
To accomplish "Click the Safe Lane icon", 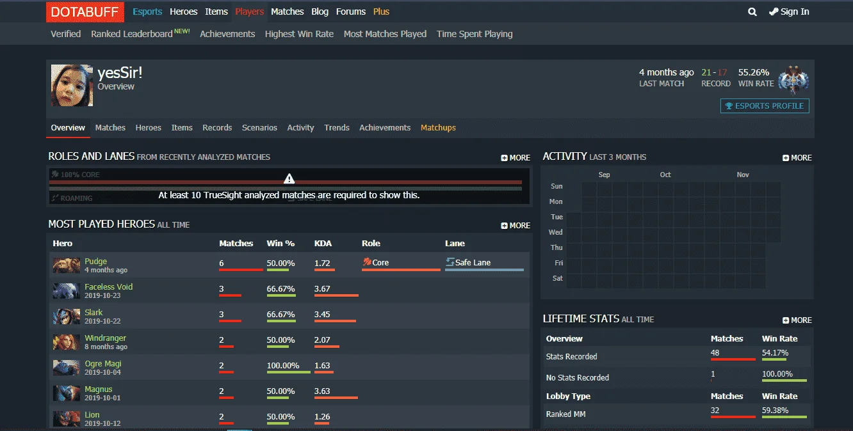I will 450,262.
